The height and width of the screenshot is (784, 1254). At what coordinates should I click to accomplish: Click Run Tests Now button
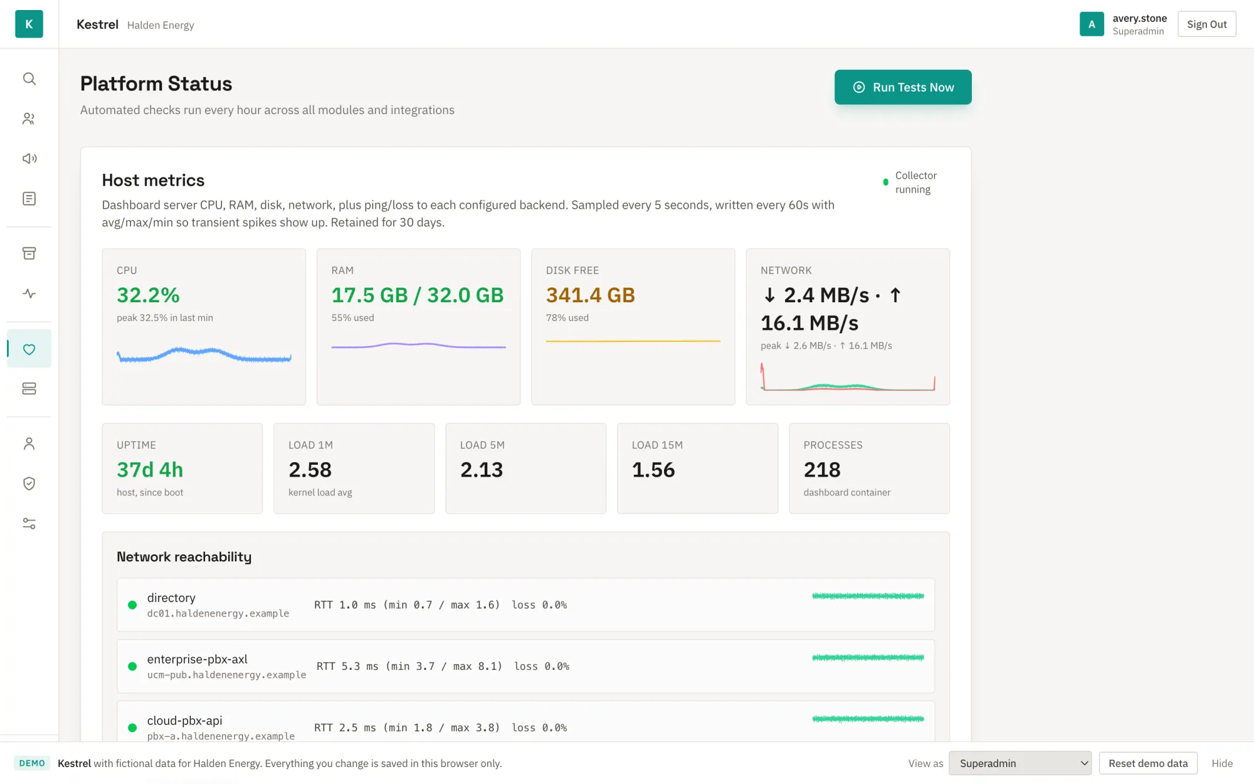(903, 87)
